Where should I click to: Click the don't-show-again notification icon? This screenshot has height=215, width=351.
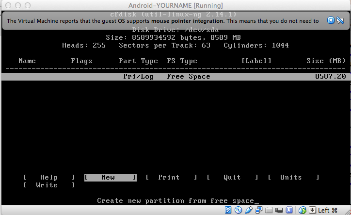(x=340, y=20)
